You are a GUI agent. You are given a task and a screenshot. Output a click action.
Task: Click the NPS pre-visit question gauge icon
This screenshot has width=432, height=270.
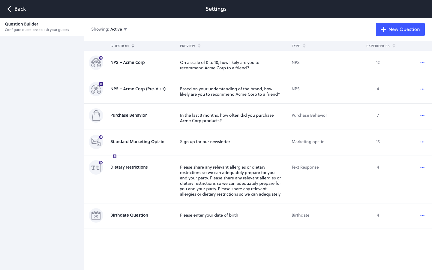[x=96, y=89]
